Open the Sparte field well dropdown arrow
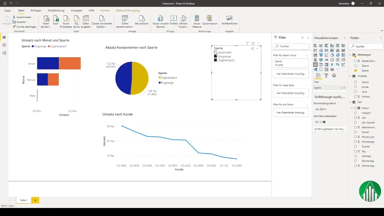 point(341,88)
